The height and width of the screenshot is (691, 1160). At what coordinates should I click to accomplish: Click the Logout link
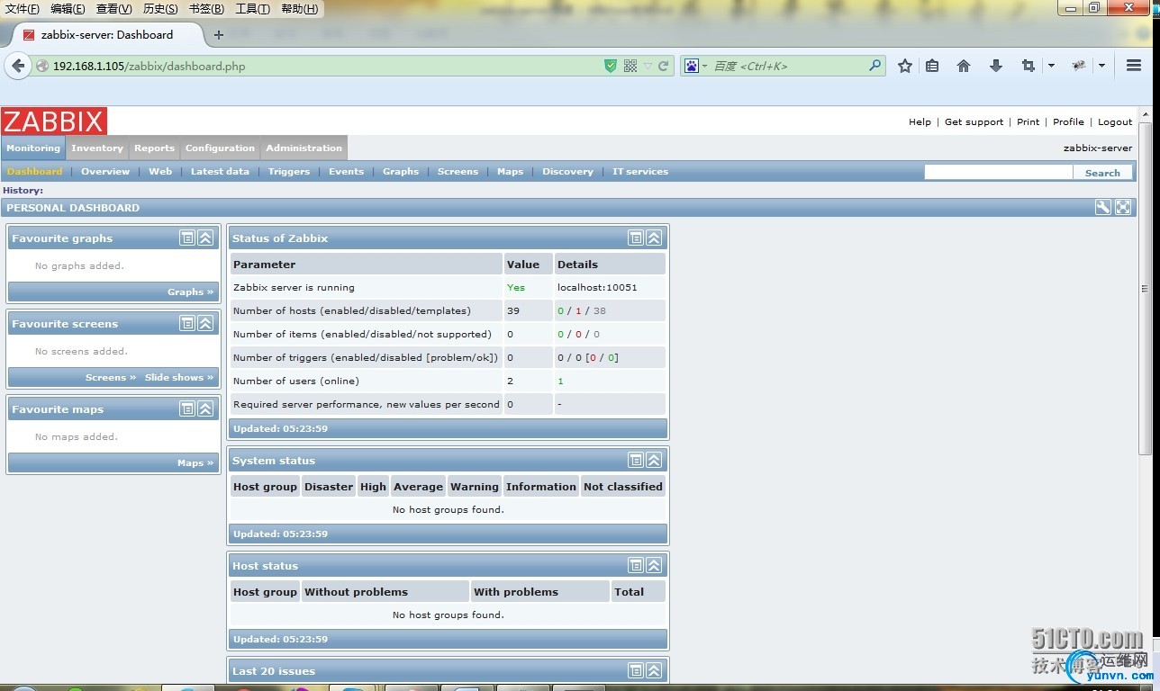pyautogui.click(x=1115, y=121)
